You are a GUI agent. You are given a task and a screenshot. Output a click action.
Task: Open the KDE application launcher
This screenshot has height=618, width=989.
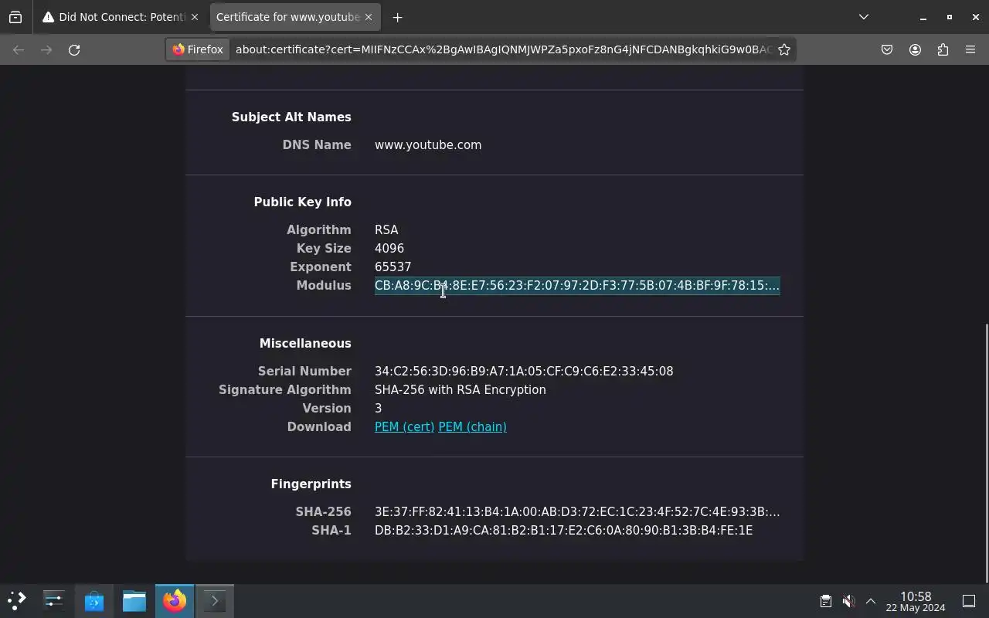tap(17, 600)
